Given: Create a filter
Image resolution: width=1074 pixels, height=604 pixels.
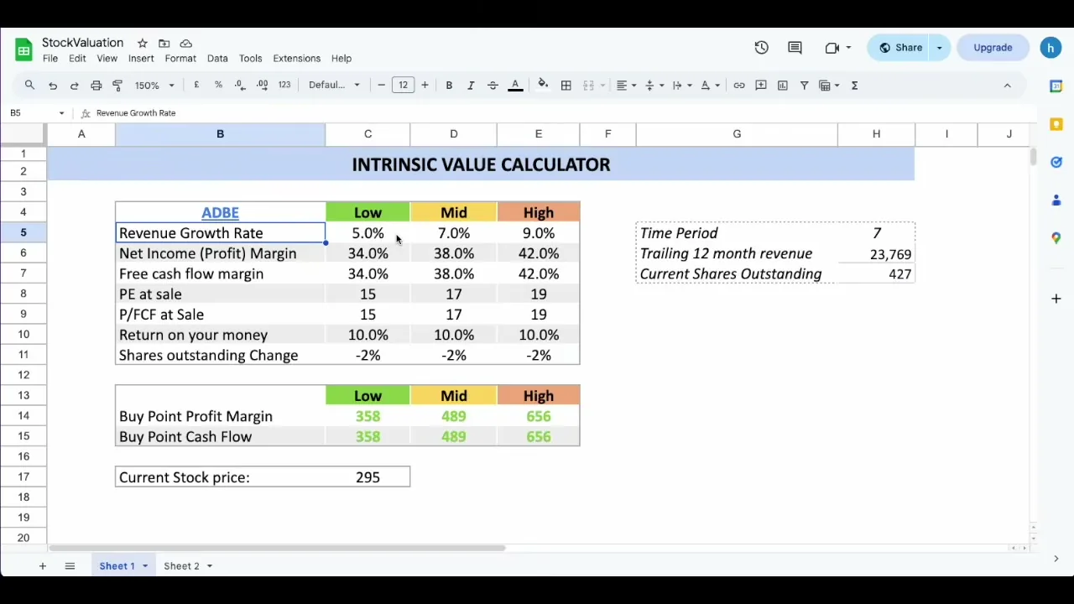Looking at the screenshot, I should [x=804, y=85].
